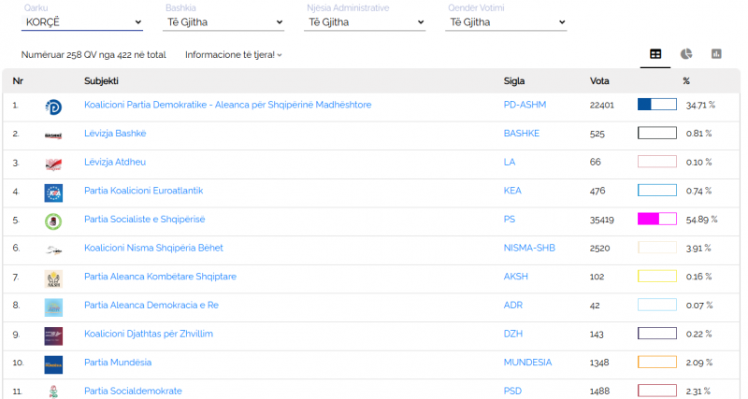This screenshot has height=399, width=748.
Task: Click the Lëvizja Atdheu party logo
Action: tap(53, 164)
